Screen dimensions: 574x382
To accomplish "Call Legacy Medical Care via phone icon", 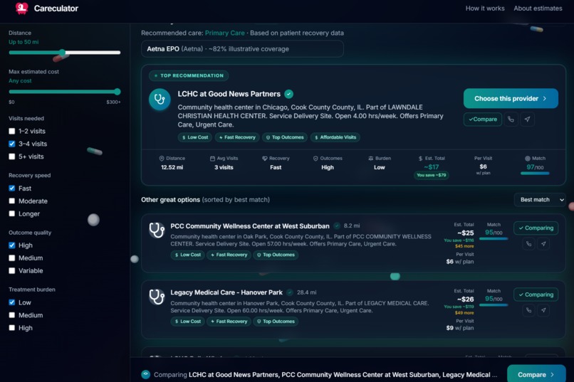I will click(x=528, y=310).
